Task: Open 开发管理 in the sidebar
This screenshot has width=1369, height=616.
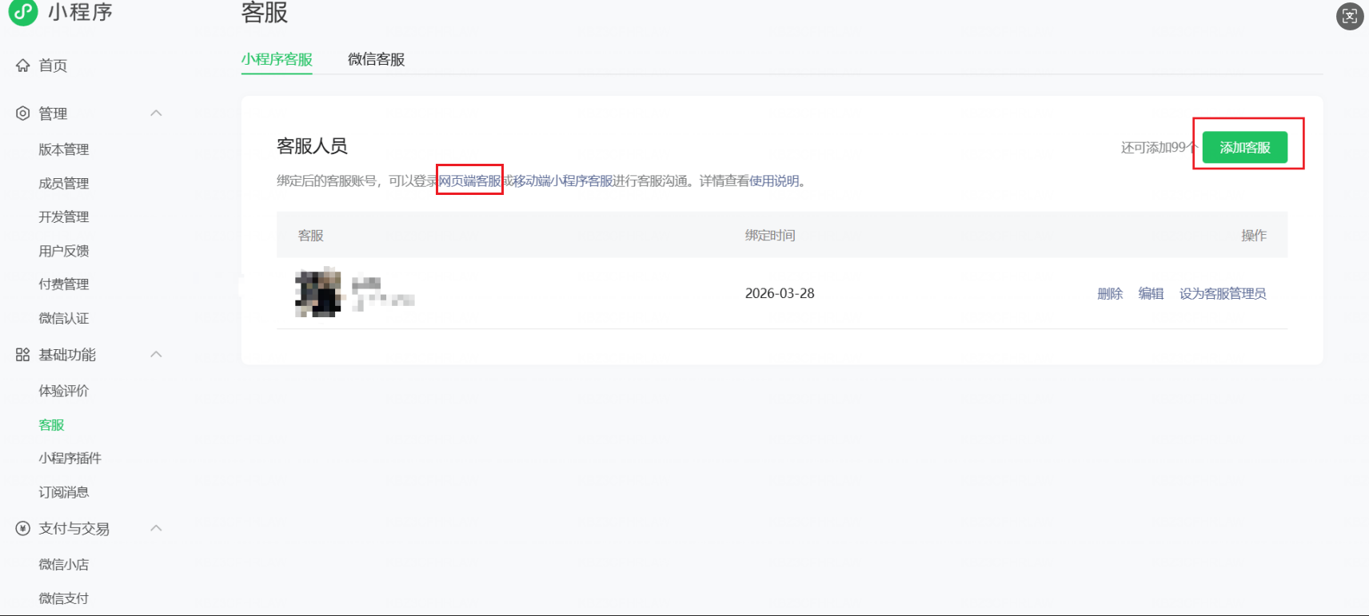Action: pos(64,217)
